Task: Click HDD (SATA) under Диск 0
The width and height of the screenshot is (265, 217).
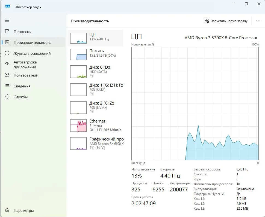Action: click(98, 72)
